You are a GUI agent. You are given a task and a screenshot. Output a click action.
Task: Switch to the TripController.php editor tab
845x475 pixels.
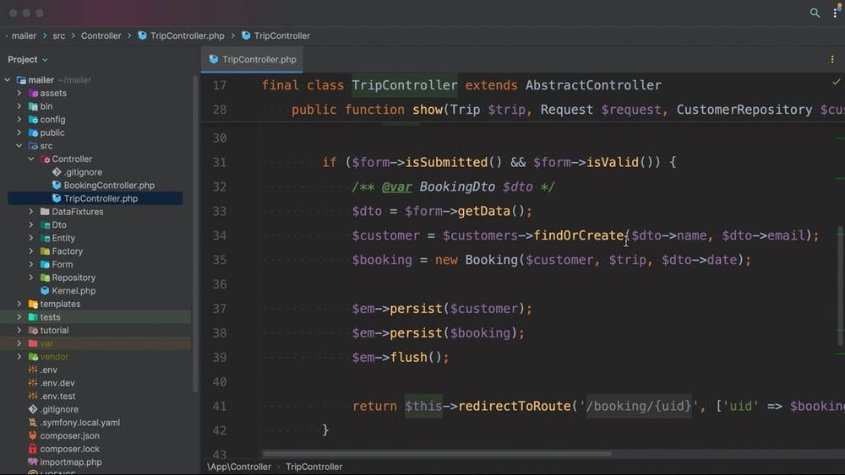[x=252, y=59]
